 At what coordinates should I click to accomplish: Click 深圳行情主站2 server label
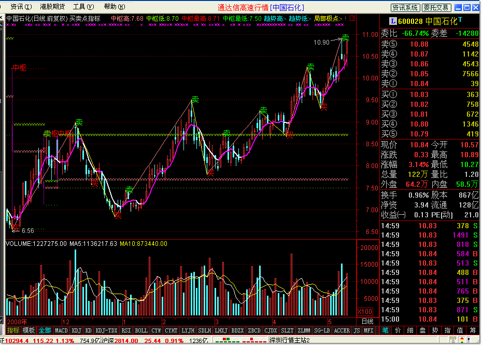point(289,340)
